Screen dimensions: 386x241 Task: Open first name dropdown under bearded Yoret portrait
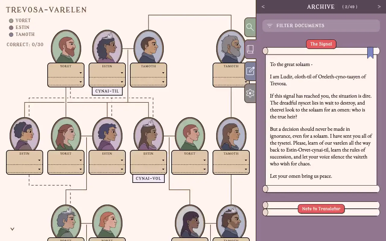(66, 73)
